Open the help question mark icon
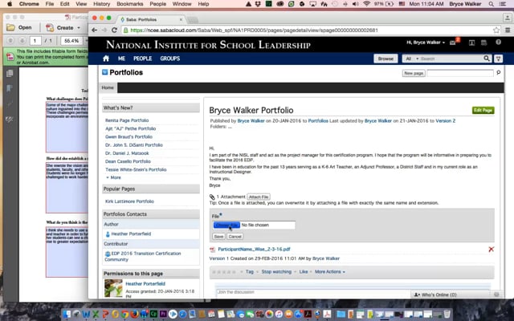 [498, 43]
